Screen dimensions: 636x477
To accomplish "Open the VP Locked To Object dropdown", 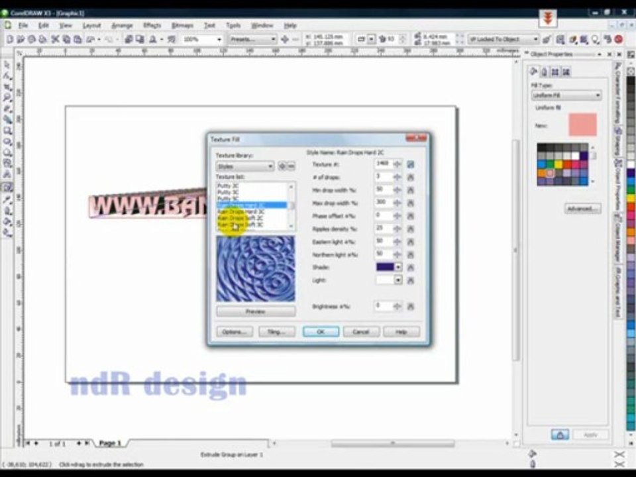I will coord(503,39).
